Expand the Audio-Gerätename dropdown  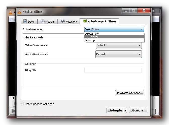[x=119, y=54]
